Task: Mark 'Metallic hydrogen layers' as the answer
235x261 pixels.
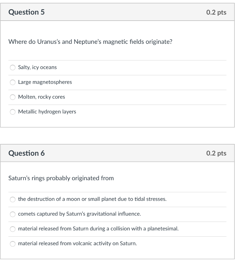Action: pos(13,112)
